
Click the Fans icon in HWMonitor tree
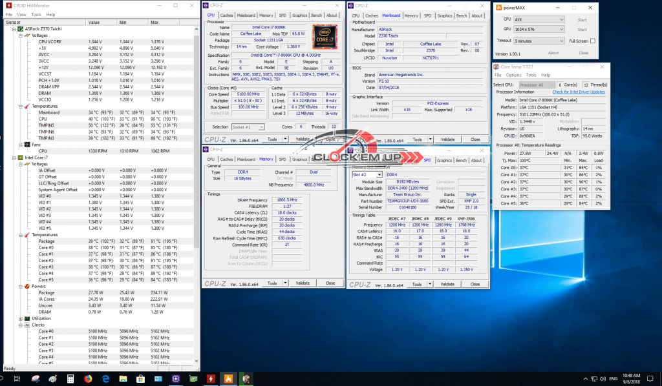click(x=27, y=145)
